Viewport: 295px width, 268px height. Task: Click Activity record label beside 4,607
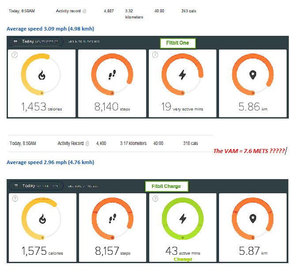(68, 11)
